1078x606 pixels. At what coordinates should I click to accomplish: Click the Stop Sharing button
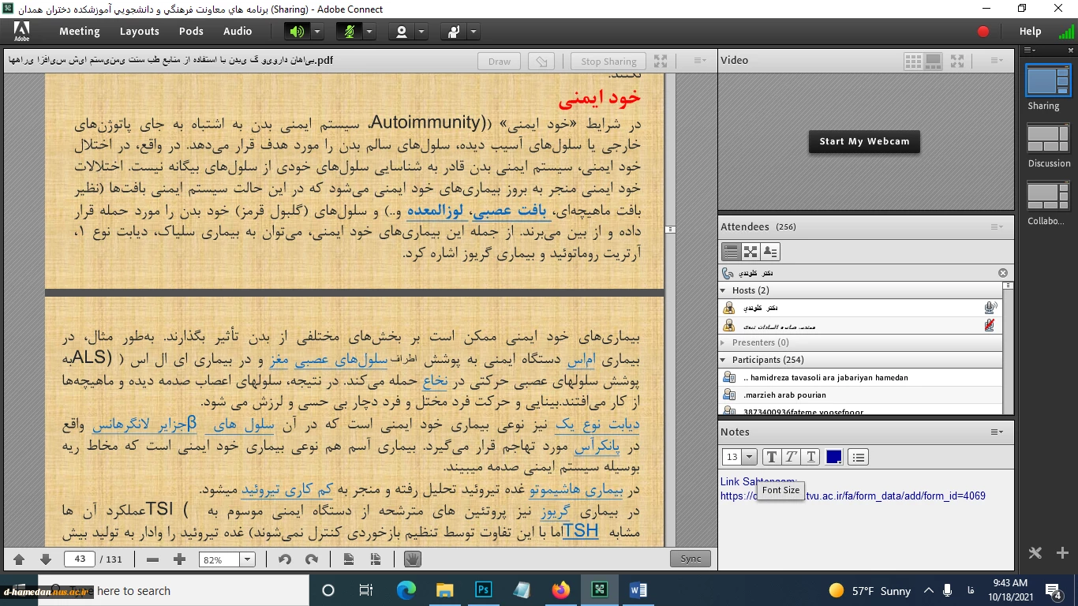(608, 62)
